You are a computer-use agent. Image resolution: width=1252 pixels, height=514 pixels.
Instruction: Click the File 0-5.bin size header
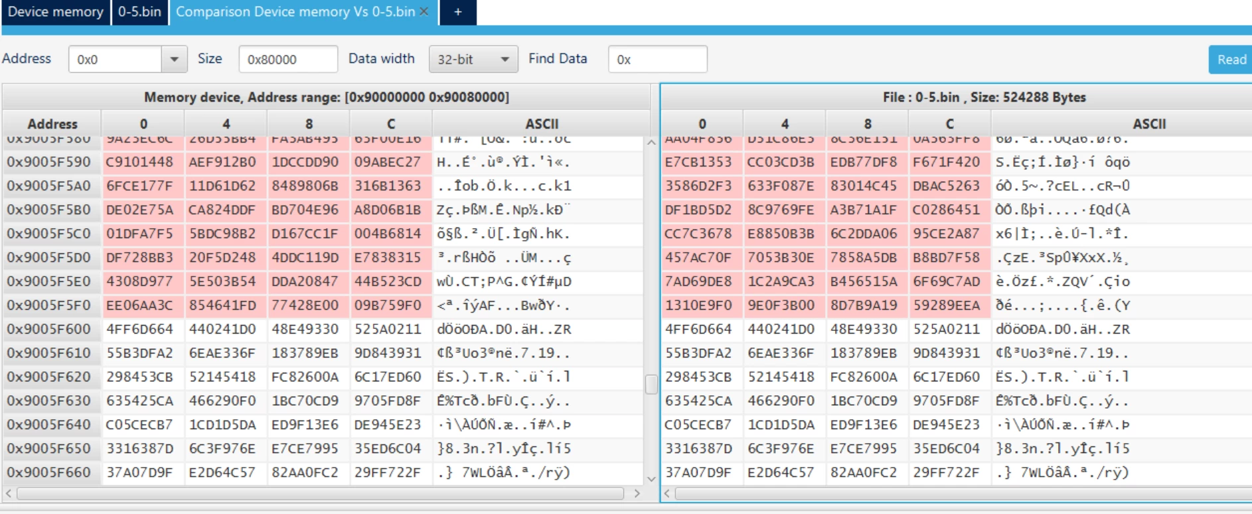984,97
